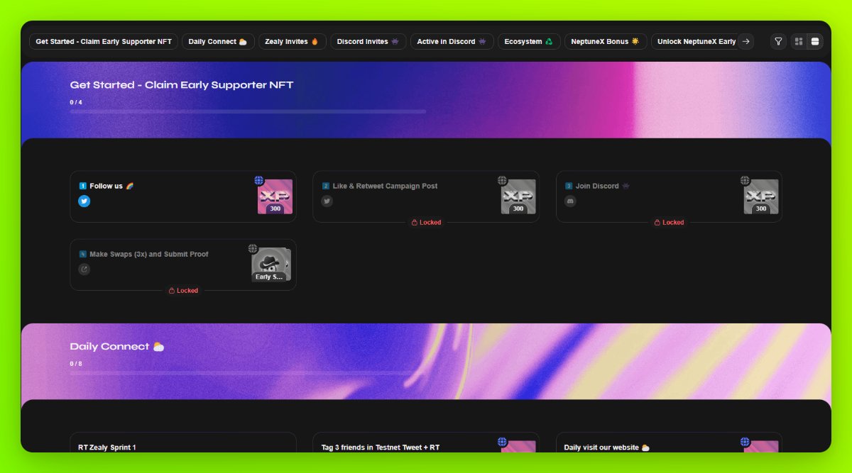Click the globe icon on Make Swaps card
This screenshot has width=852, height=473.
tap(253, 249)
